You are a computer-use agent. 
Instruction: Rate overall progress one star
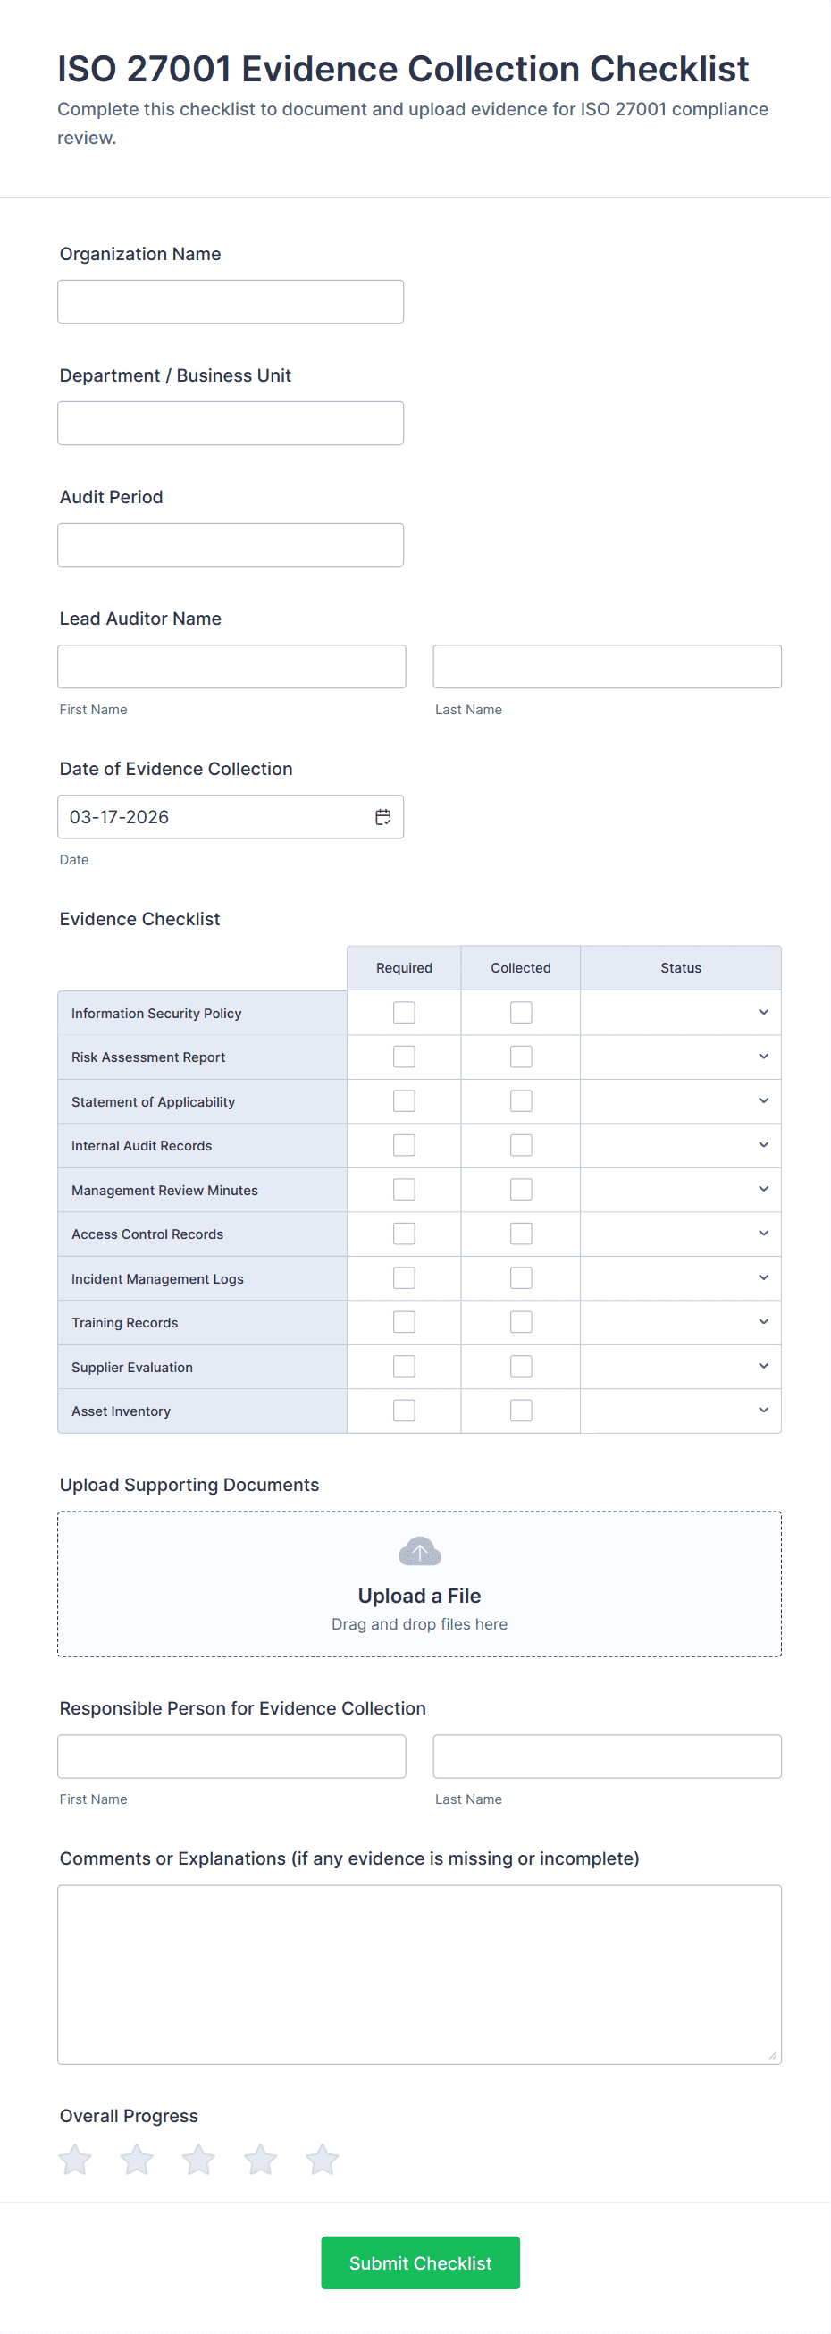coord(75,2159)
